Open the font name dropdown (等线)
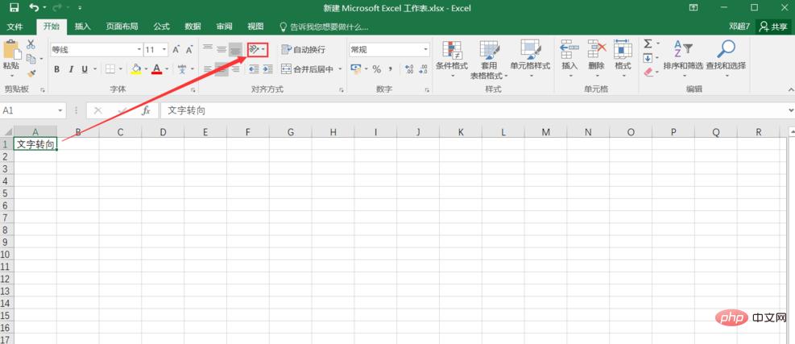This screenshot has height=344, width=795. [x=139, y=50]
